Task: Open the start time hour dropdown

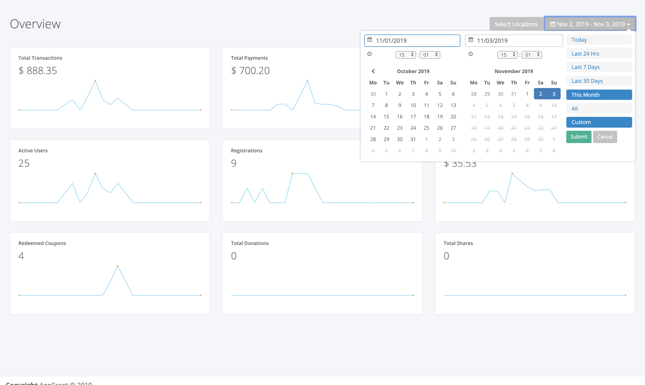Action: (x=406, y=55)
